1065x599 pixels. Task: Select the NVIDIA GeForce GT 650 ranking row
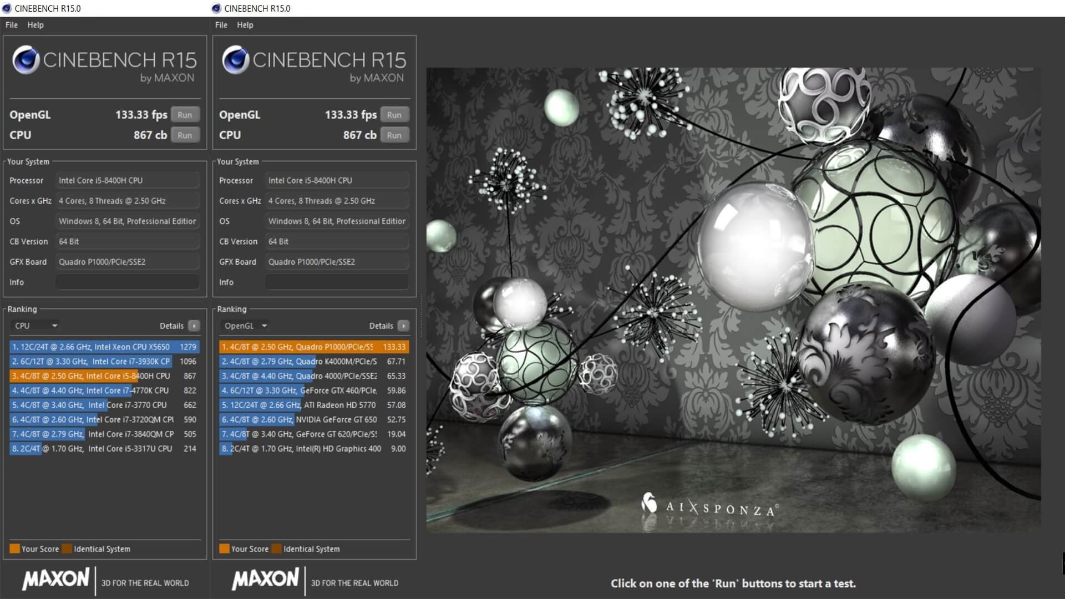(x=314, y=419)
